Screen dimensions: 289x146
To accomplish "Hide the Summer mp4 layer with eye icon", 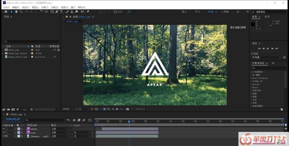I will tap(4, 136).
